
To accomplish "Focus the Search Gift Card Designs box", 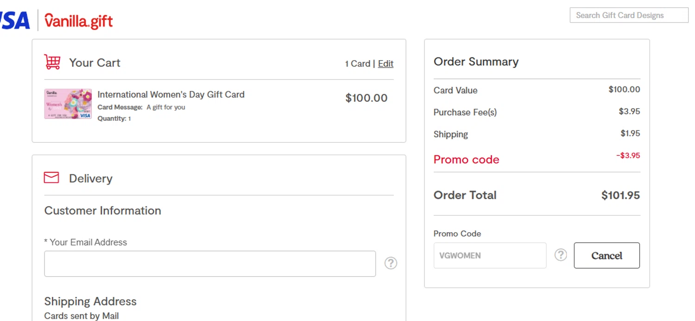I will coord(629,15).
